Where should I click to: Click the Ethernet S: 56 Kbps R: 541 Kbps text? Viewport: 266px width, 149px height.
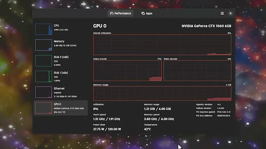pos(65,97)
